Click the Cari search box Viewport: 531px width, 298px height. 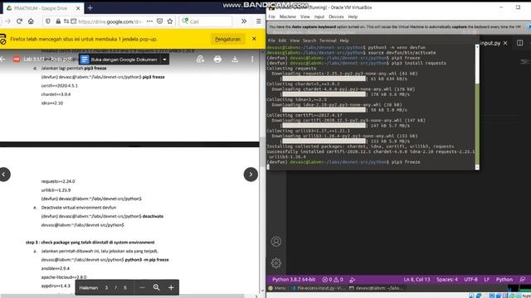tap(206, 22)
